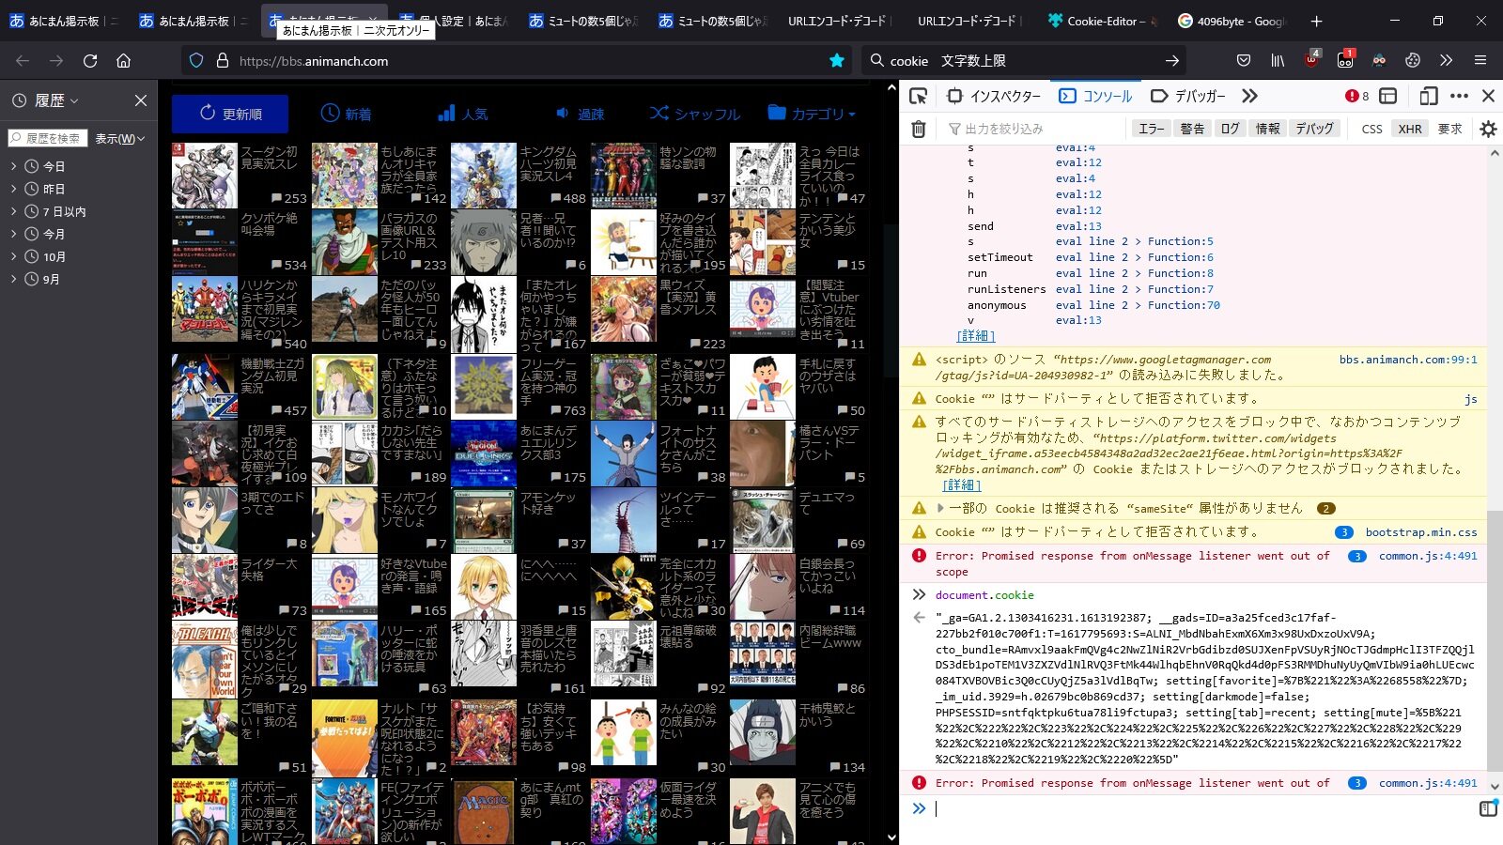This screenshot has width=1503, height=845.
Task: Click the first [詳細] link under stack trace
Action: click(x=976, y=336)
